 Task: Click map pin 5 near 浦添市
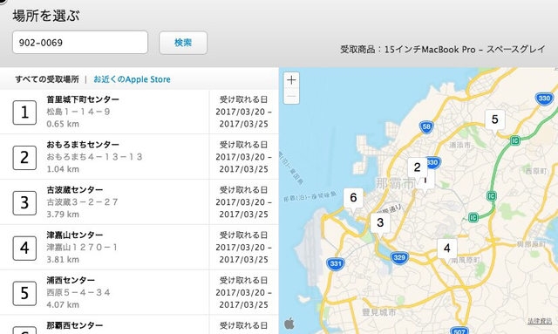[x=495, y=119]
